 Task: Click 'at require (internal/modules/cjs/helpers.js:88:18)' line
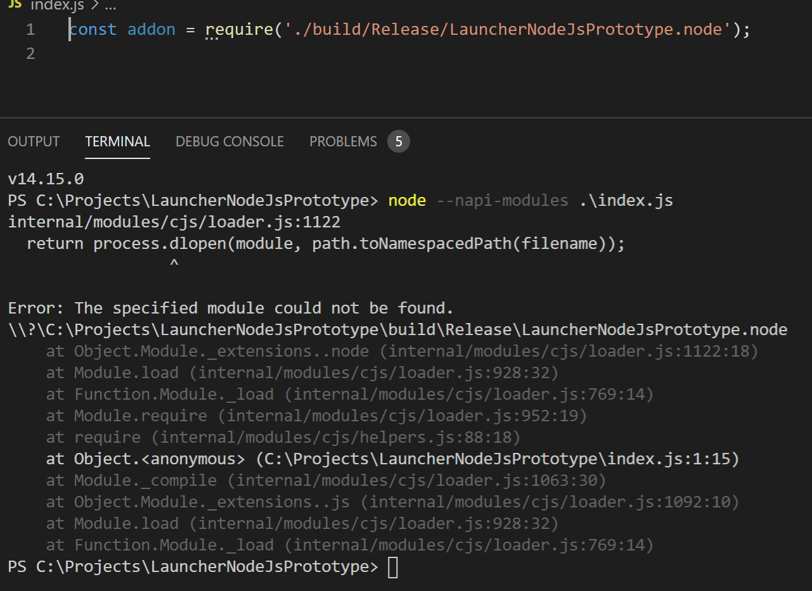click(x=283, y=438)
